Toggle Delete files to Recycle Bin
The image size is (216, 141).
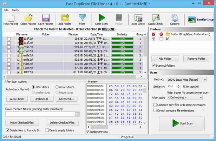coord(8,130)
